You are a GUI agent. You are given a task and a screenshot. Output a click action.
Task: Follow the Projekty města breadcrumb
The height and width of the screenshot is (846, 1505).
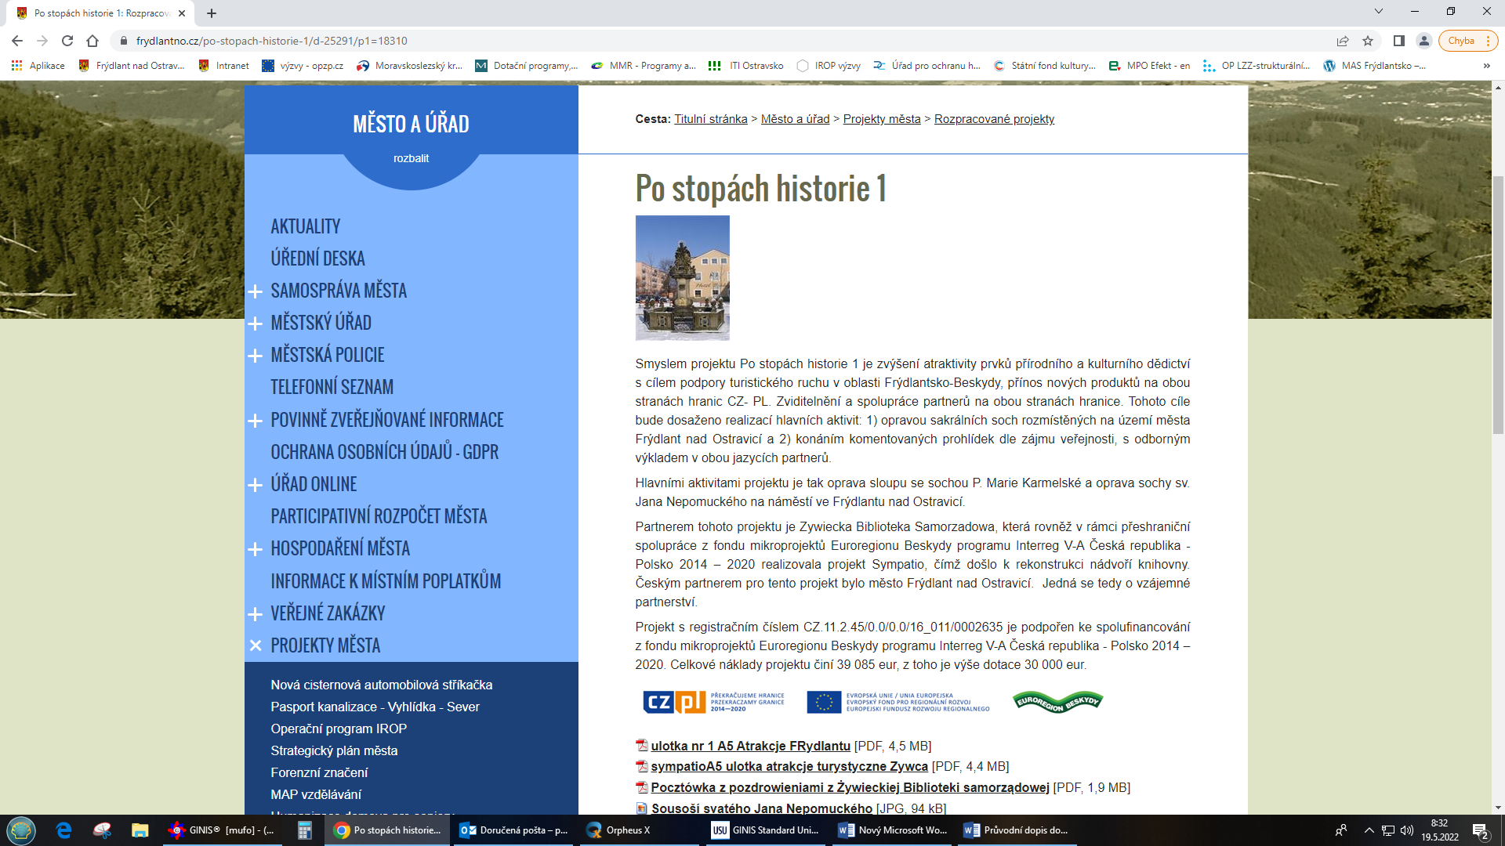click(x=882, y=119)
